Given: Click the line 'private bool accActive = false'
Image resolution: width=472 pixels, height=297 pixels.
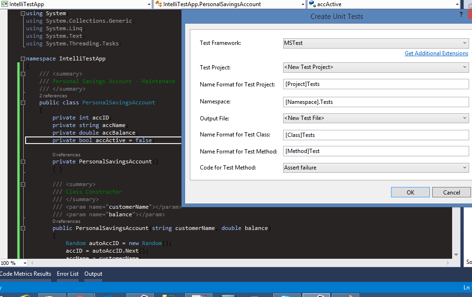Looking at the screenshot, I should click(x=104, y=140).
